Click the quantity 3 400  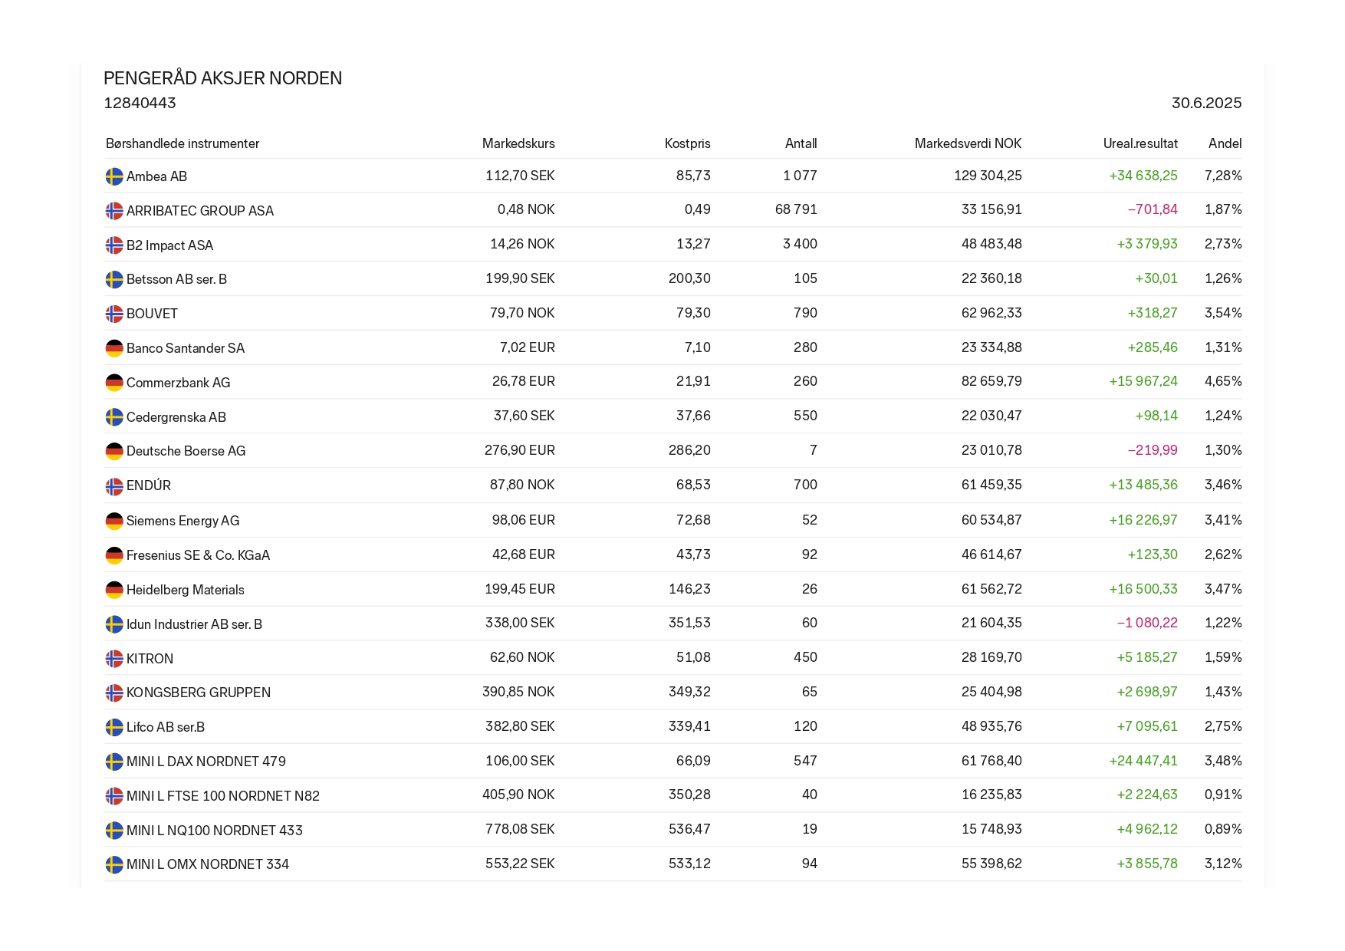[800, 244]
